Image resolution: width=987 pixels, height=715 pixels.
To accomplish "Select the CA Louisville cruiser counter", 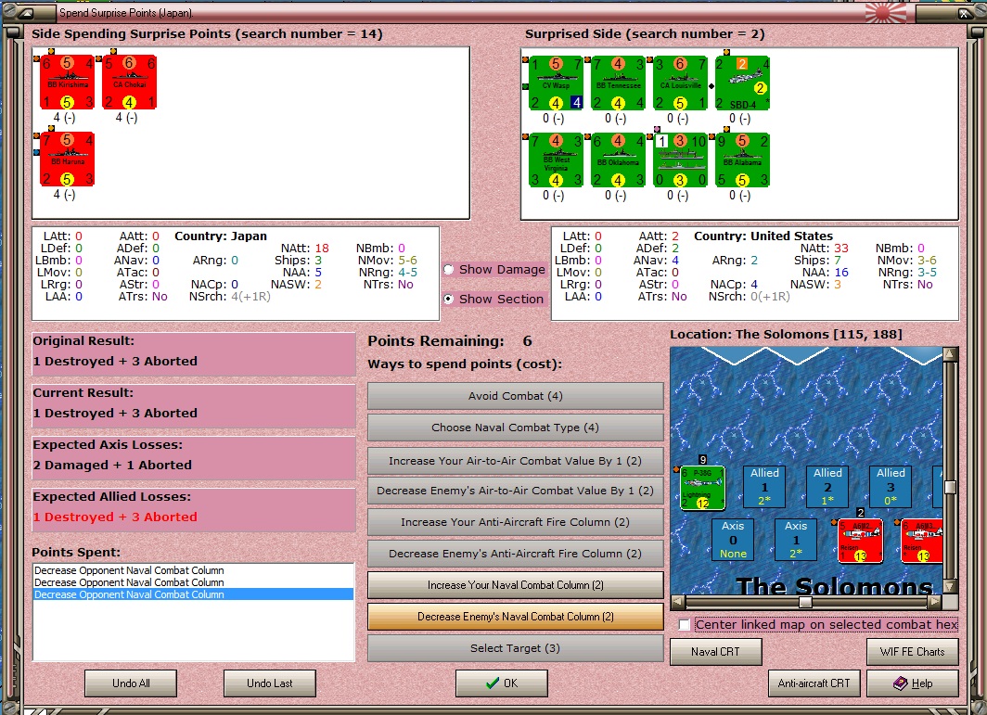I will [x=680, y=83].
